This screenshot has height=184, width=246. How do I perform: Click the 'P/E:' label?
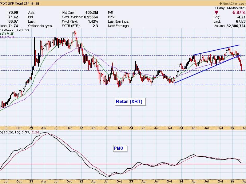111,13
